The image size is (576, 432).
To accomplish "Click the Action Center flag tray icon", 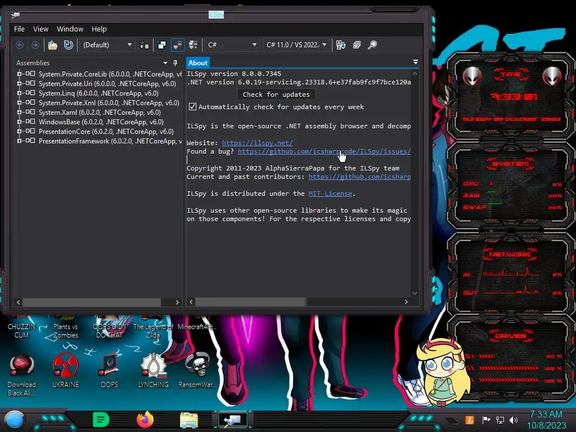I will click(x=487, y=420).
